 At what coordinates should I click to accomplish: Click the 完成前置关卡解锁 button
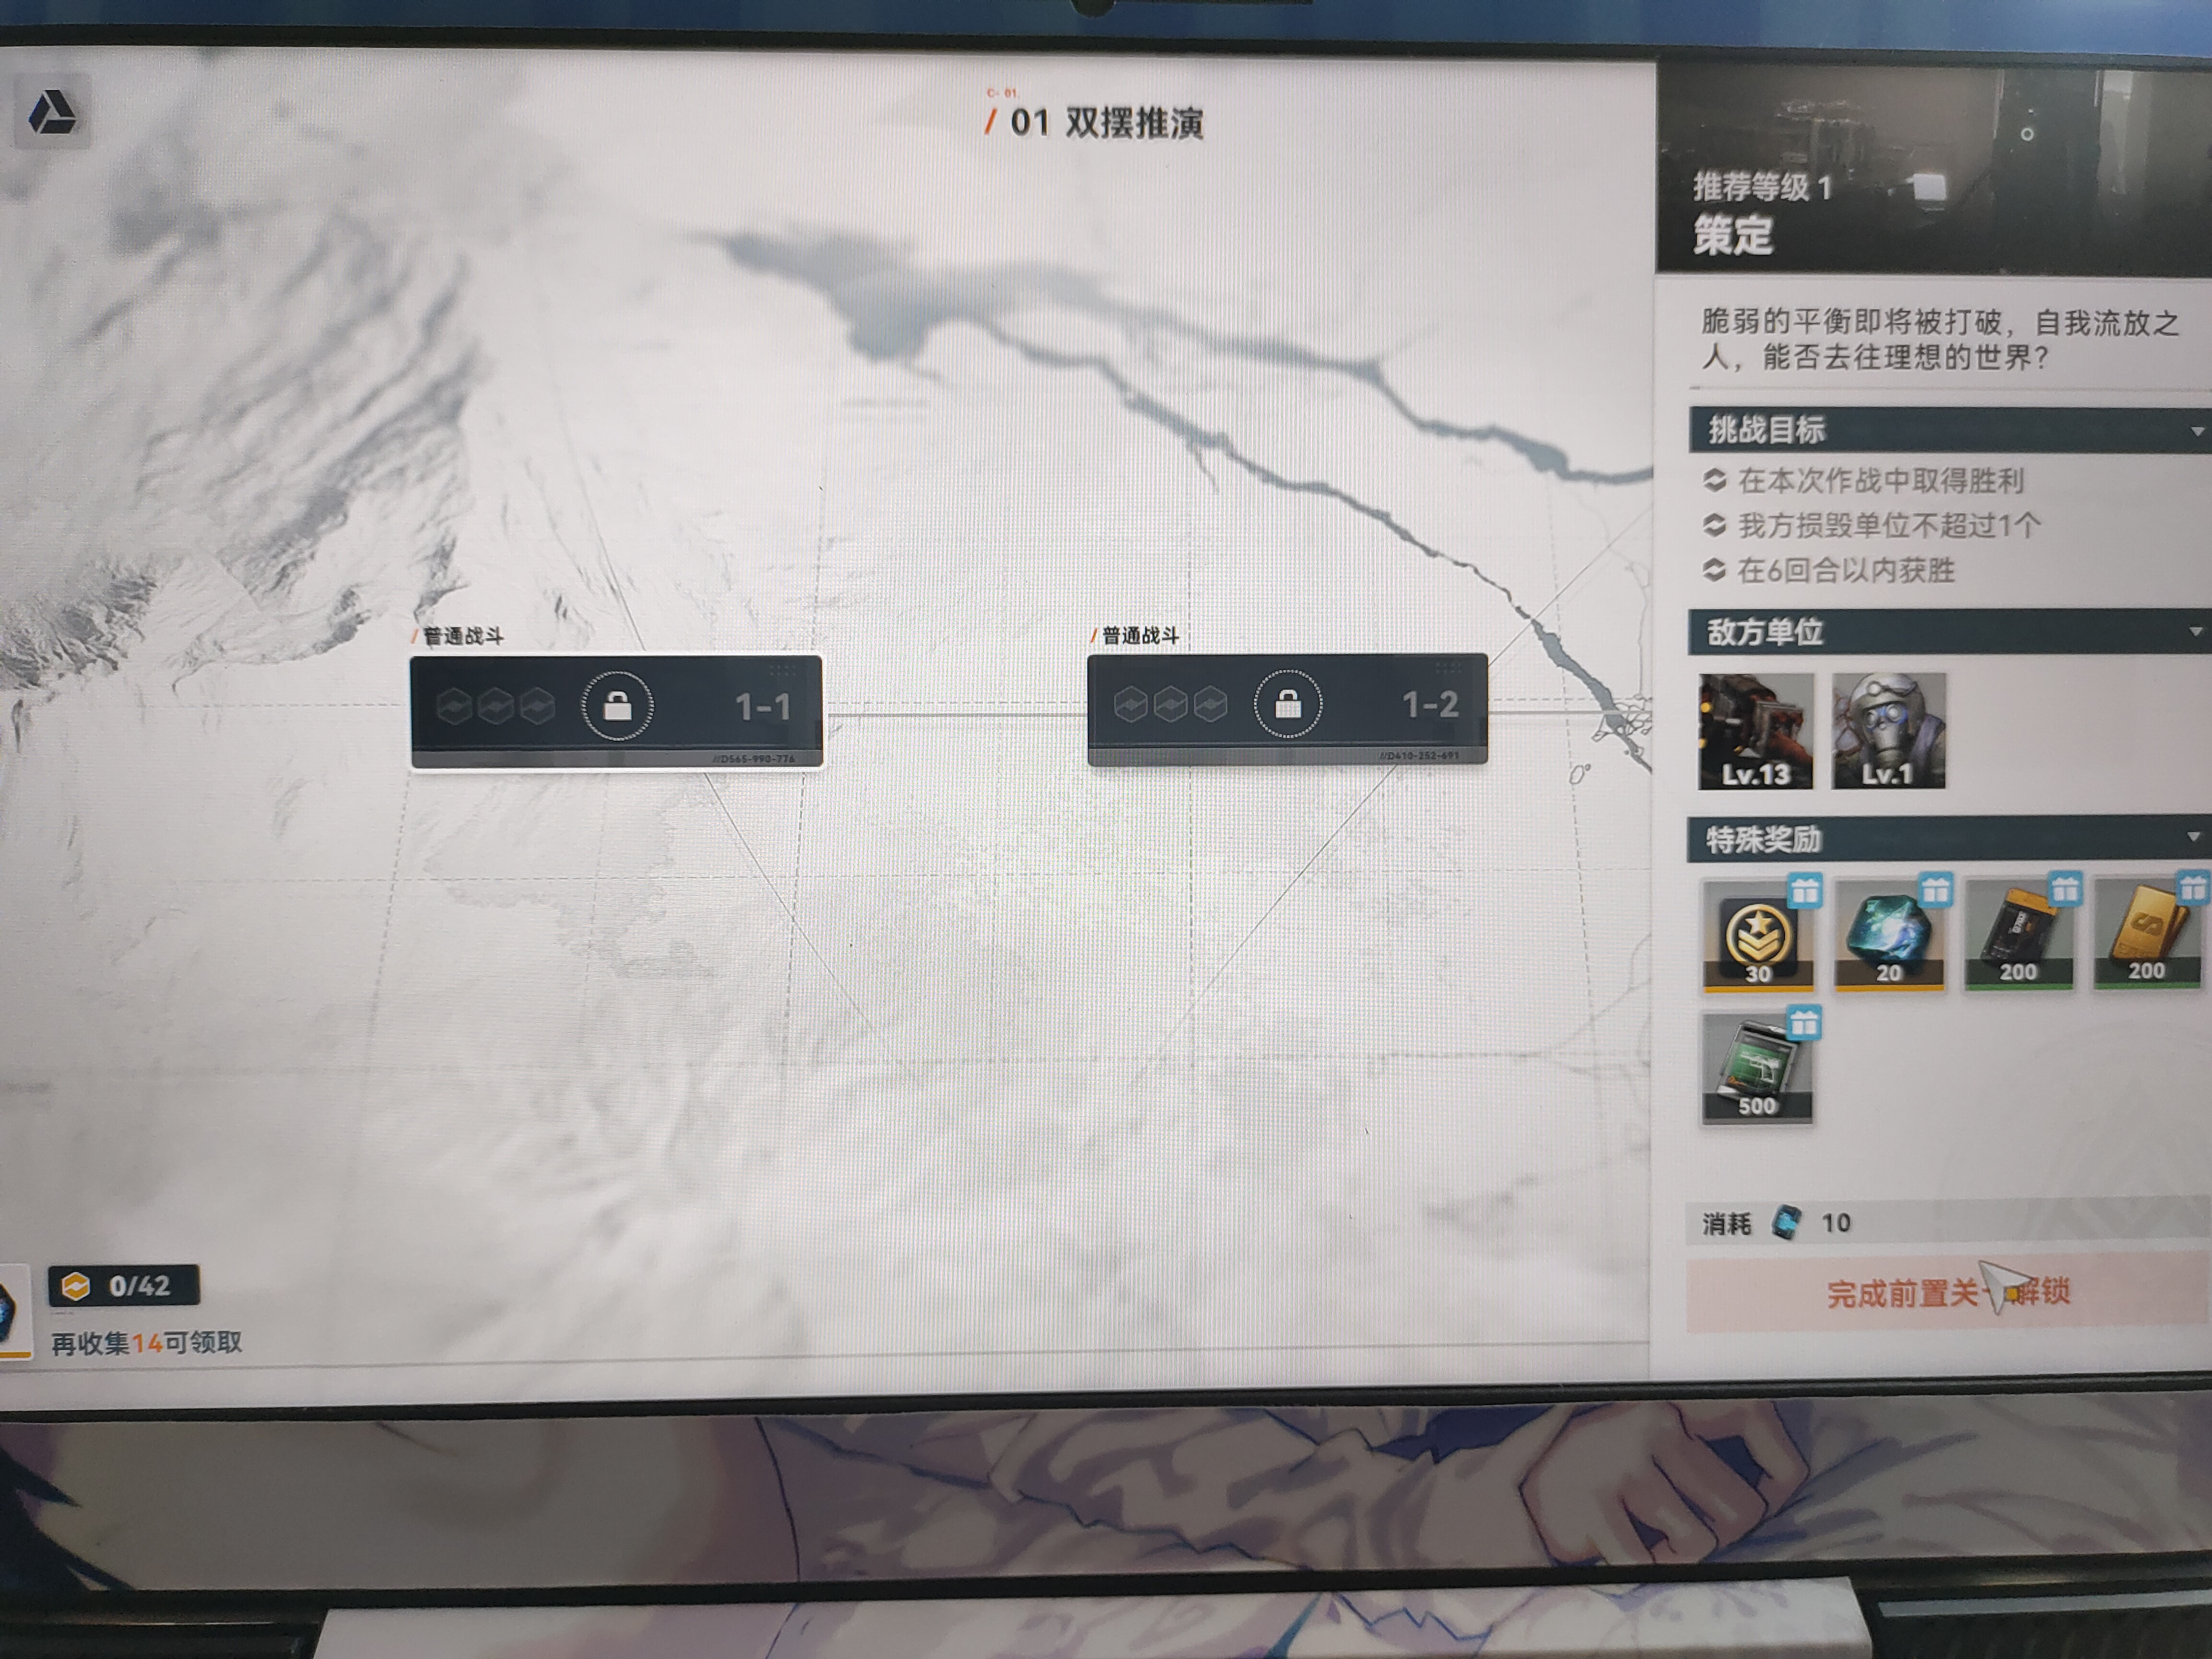click(1948, 1293)
